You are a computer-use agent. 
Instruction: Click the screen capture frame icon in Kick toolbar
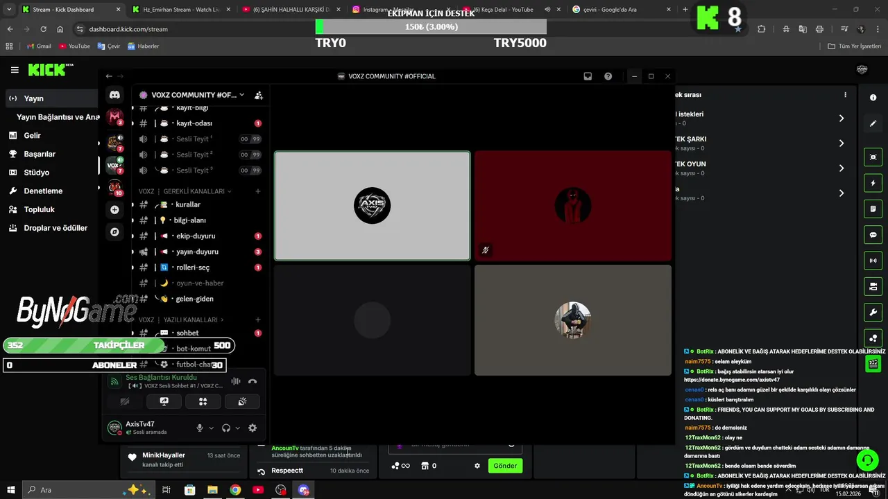[x=873, y=157]
